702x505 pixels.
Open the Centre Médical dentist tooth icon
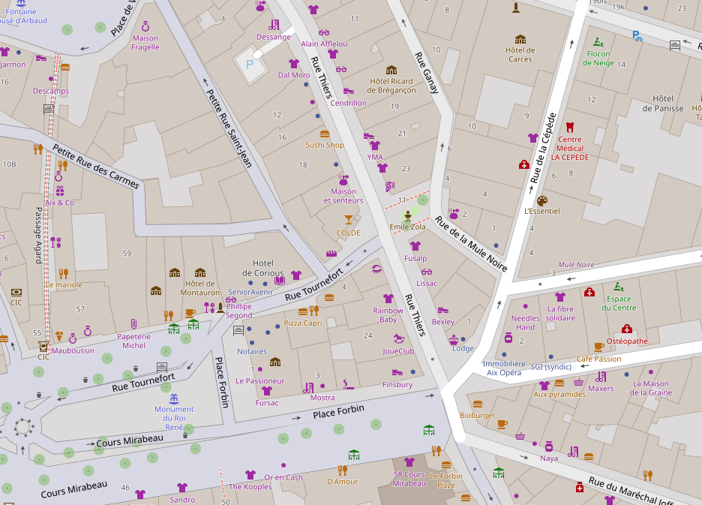[569, 128]
